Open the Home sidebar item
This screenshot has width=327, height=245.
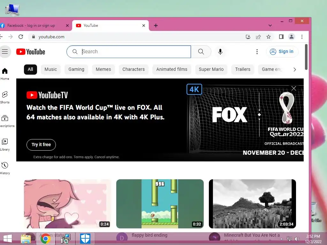coord(5,74)
